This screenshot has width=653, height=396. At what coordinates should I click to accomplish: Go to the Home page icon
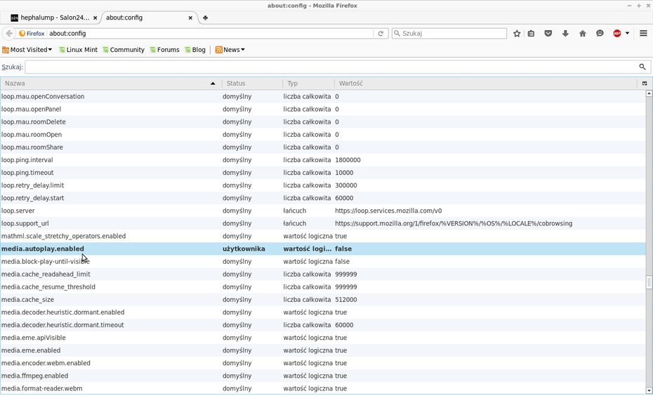pos(582,33)
